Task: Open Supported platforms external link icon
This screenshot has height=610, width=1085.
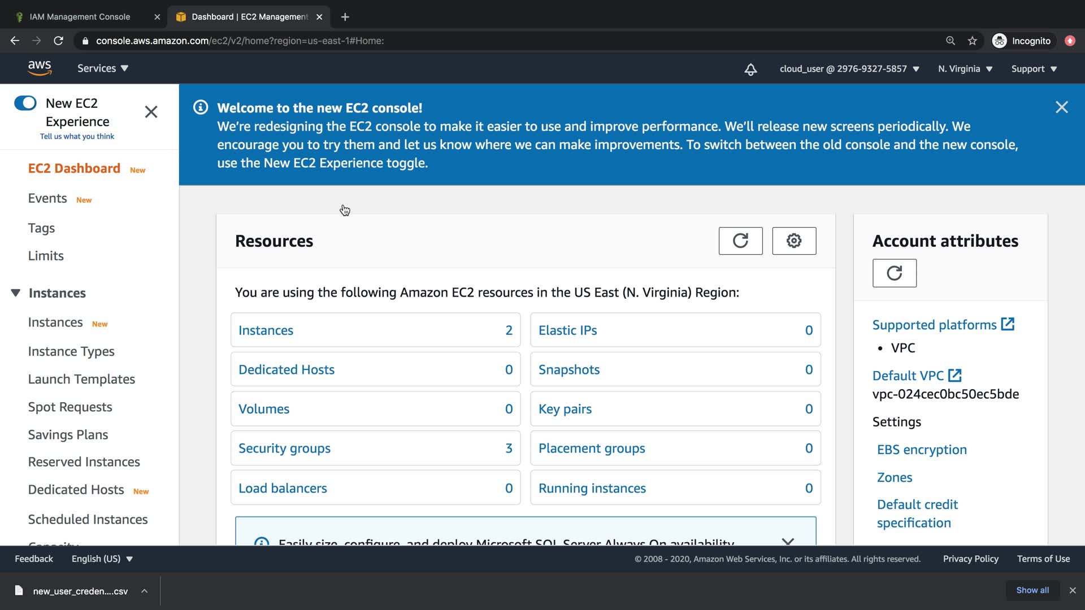Action: click(1008, 324)
